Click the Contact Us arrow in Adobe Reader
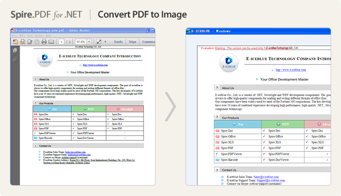Image resolution: width=341 pixels, height=196 pixels. (x=35, y=146)
